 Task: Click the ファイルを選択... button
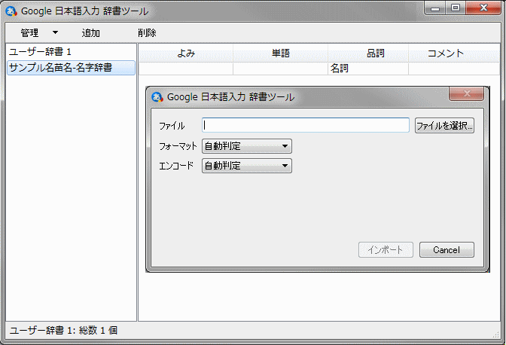[444, 125]
